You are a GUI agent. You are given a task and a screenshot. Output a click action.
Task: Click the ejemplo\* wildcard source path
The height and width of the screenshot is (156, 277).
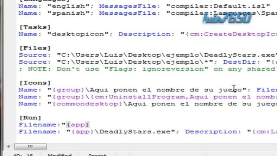(135, 62)
